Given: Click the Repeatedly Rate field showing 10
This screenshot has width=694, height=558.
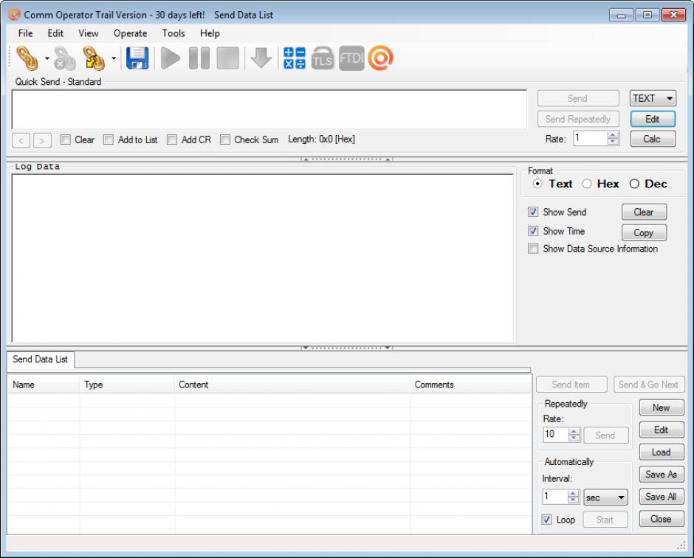Looking at the screenshot, I should (555, 434).
